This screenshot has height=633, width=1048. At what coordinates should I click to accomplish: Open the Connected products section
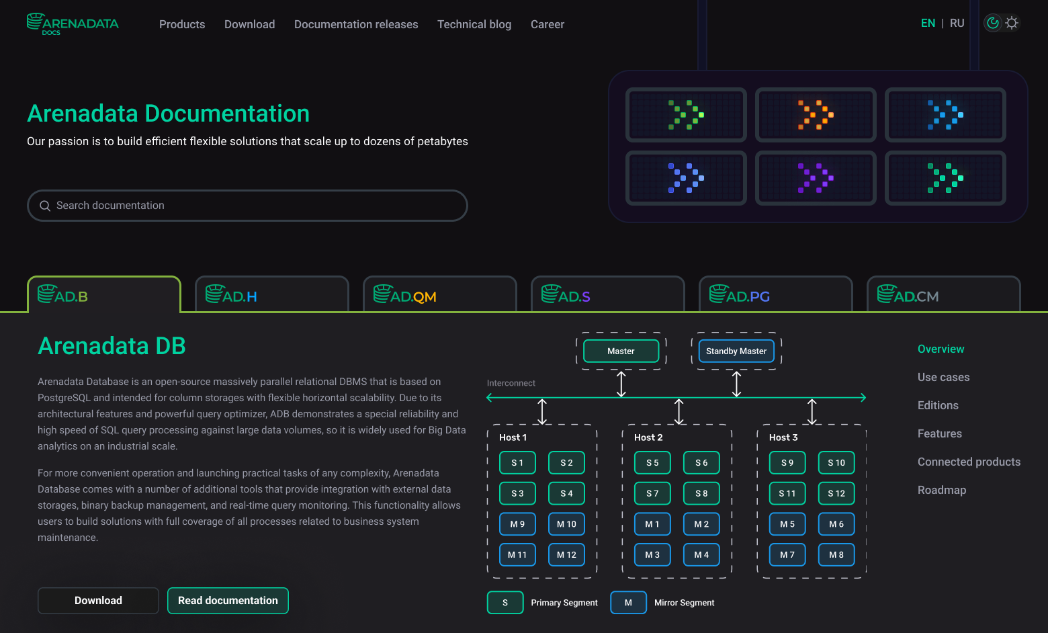point(969,462)
